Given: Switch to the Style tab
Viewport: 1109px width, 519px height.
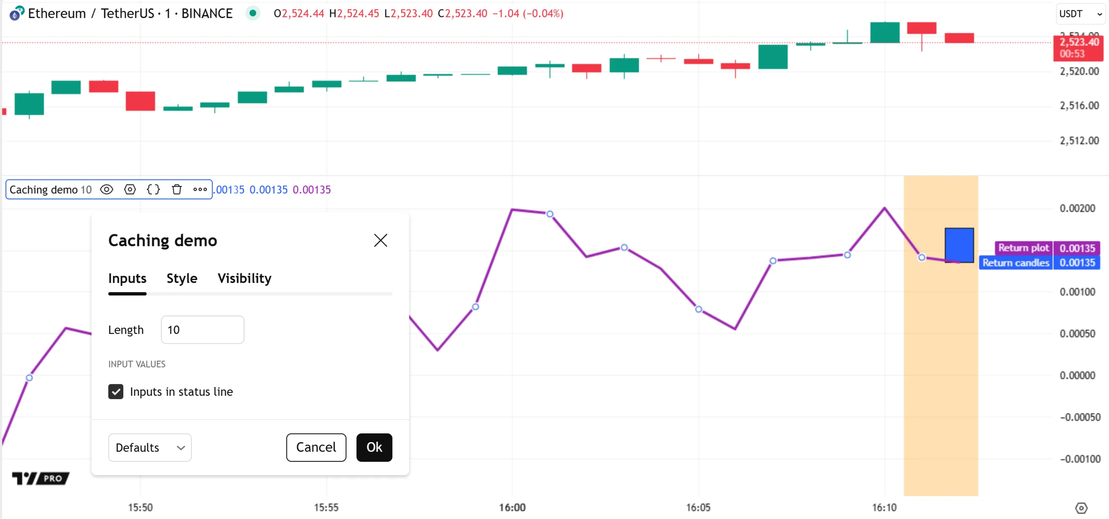Looking at the screenshot, I should tap(182, 278).
